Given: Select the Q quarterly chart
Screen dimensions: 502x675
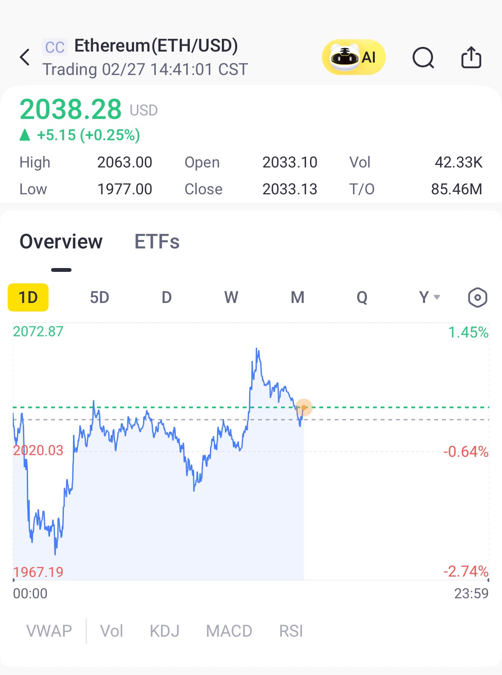Looking at the screenshot, I should click(362, 297).
